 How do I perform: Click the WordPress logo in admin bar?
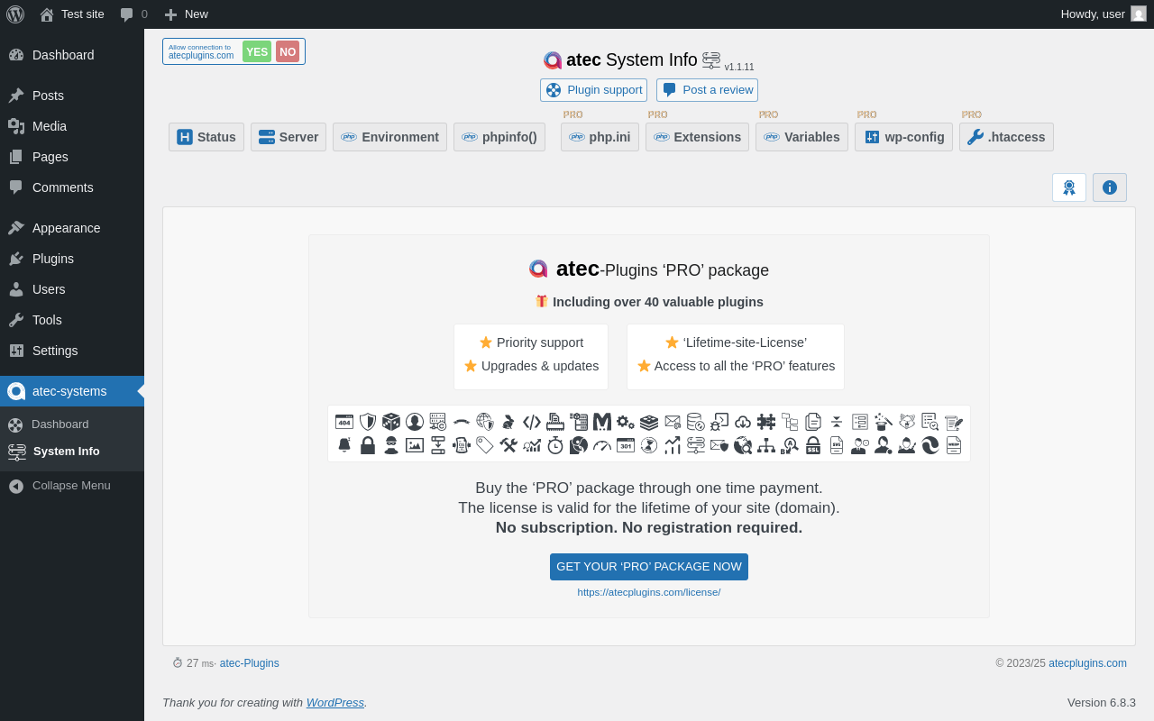tap(15, 14)
